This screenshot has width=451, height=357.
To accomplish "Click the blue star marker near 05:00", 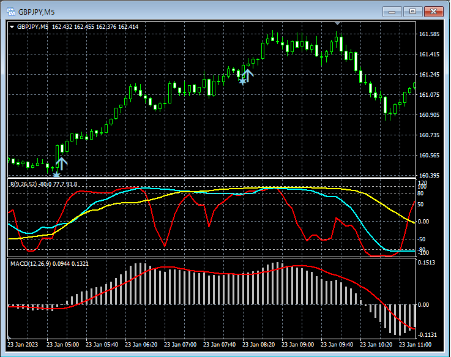I will click(x=56, y=174).
